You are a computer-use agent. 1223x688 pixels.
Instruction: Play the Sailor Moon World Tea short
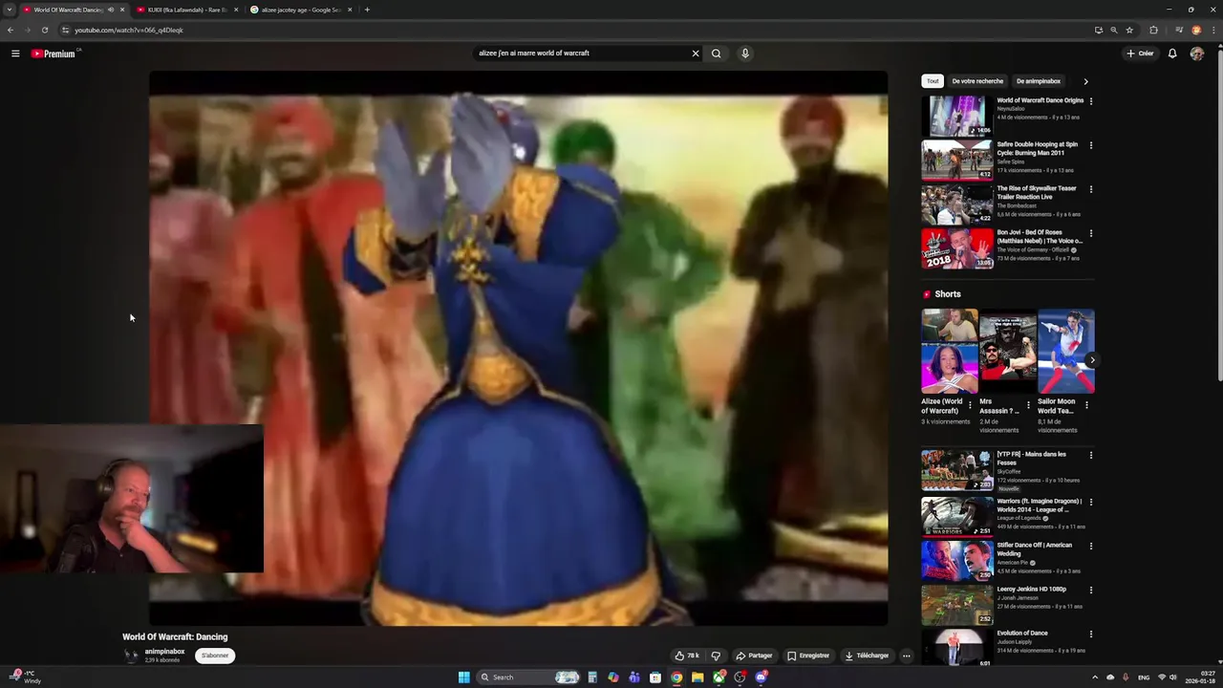[1066, 351]
